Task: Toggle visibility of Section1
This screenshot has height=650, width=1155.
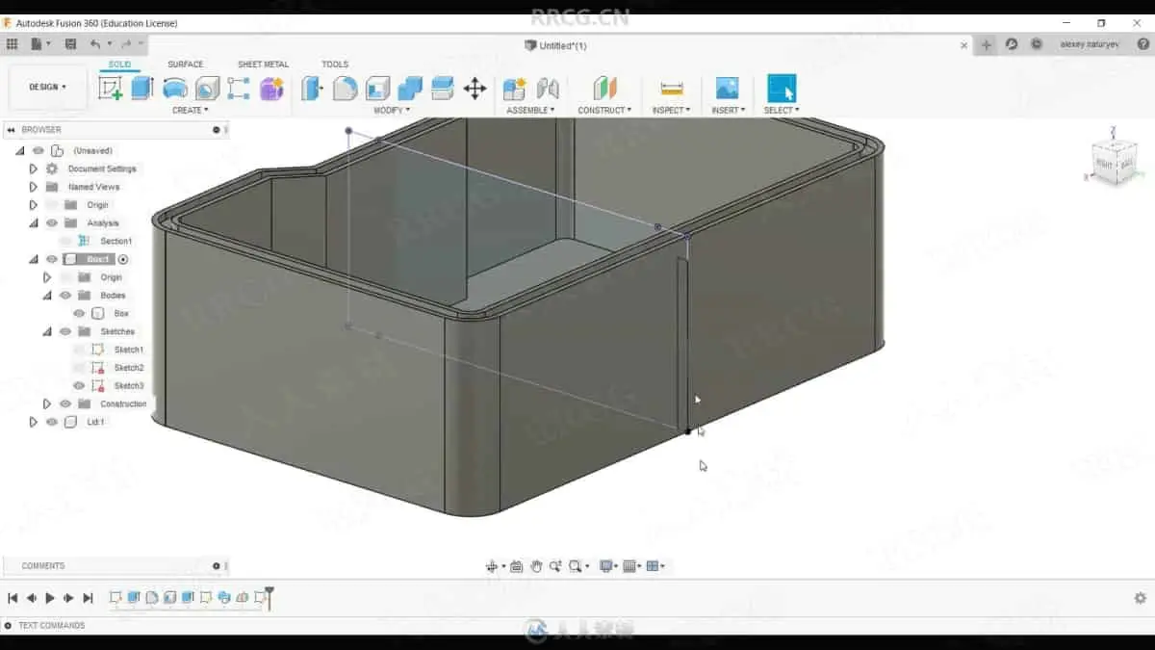Action: (65, 241)
